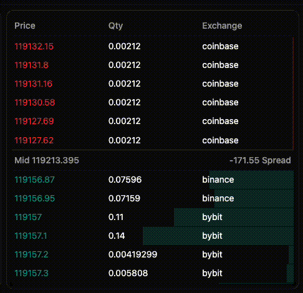Click coinbase in the 119127.62 row

(x=220, y=140)
